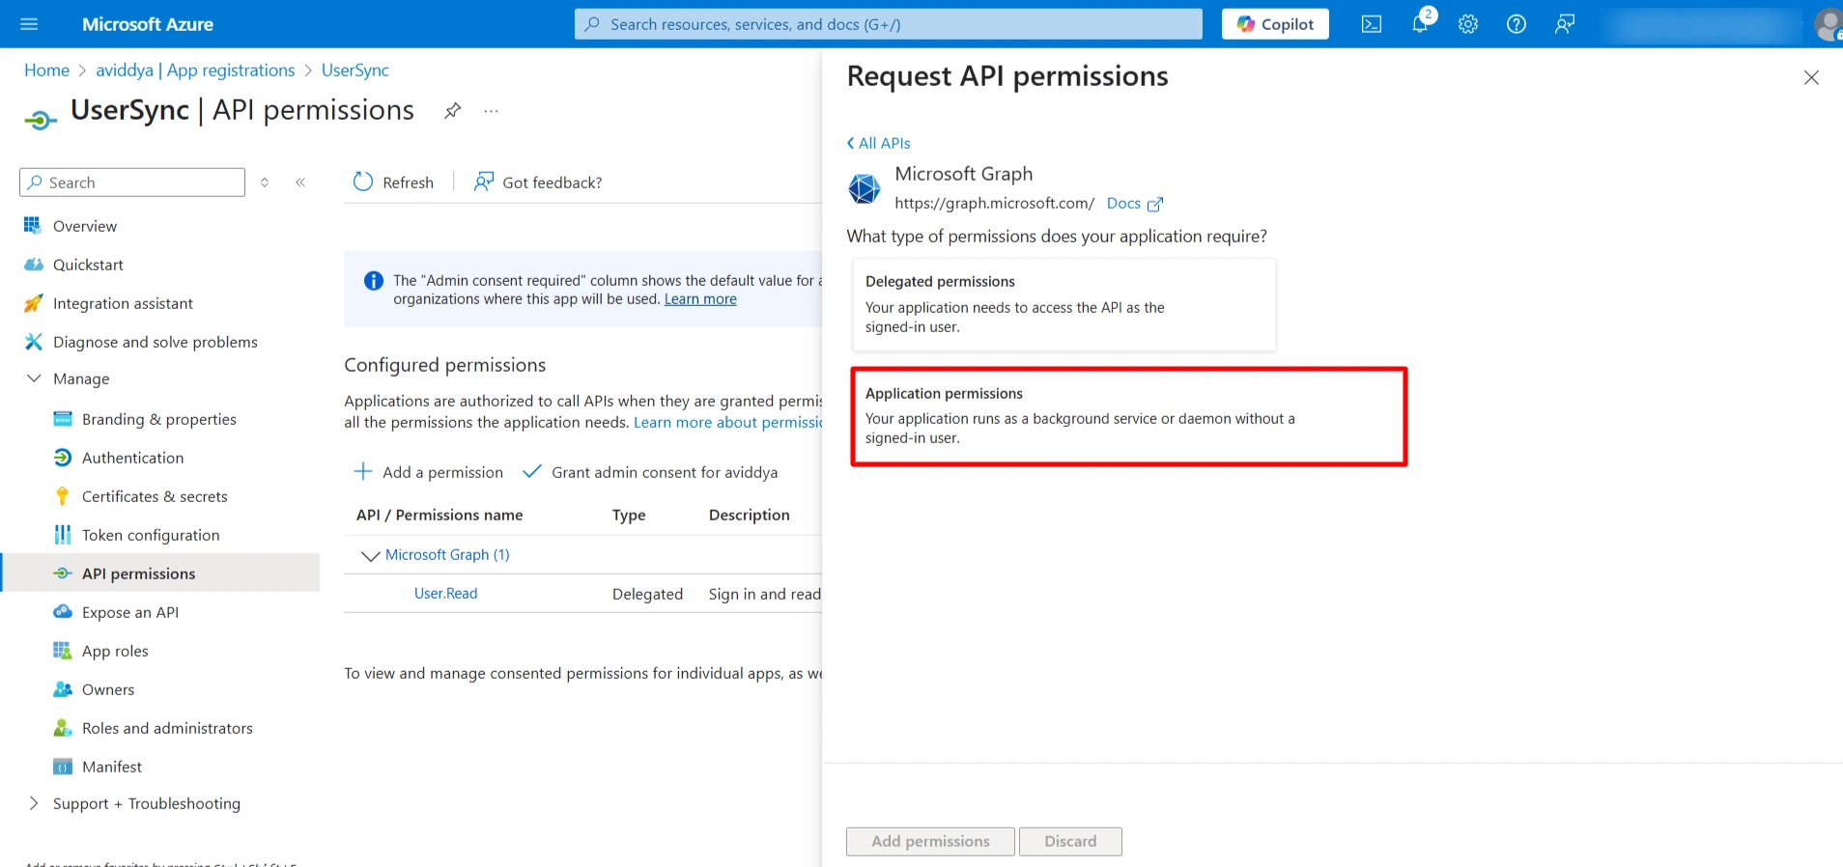This screenshot has height=867, width=1843.
Task: Focus the sidebar Search box
Action: [132, 182]
